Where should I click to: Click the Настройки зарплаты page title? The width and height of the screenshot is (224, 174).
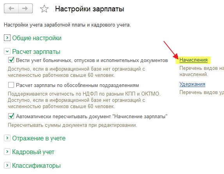(x=90, y=9)
